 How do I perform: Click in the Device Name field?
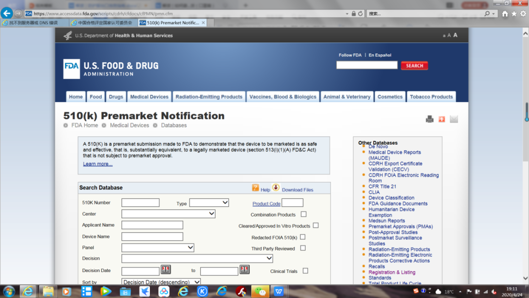152,237
